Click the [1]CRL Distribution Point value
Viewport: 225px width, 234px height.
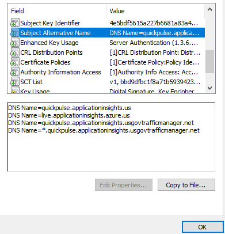(155, 52)
